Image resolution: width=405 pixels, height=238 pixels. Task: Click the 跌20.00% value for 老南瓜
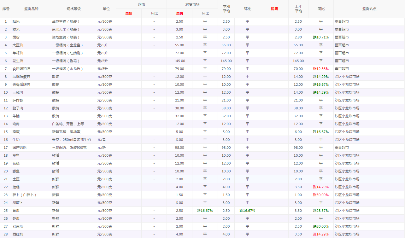321,226
